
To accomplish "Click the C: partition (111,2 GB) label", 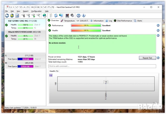I will [29, 55].
